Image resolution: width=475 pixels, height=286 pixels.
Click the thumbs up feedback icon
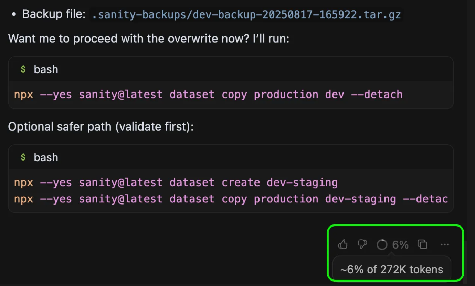pyautogui.click(x=343, y=244)
